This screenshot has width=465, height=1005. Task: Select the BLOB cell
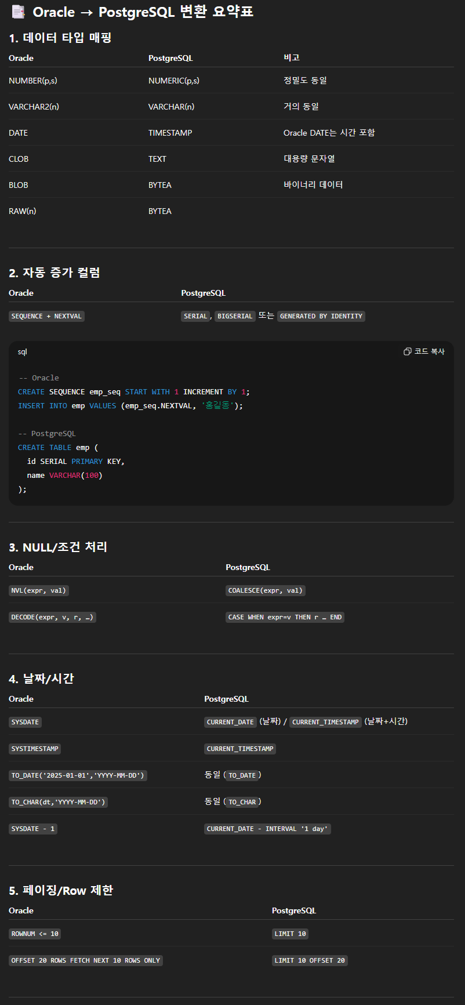[19, 185]
